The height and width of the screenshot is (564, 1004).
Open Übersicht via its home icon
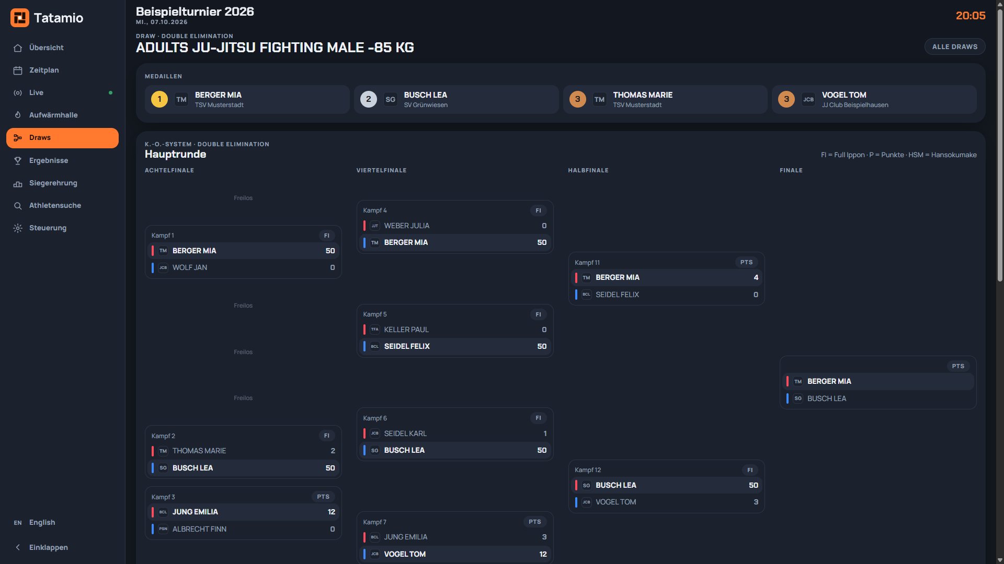(x=18, y=48)
